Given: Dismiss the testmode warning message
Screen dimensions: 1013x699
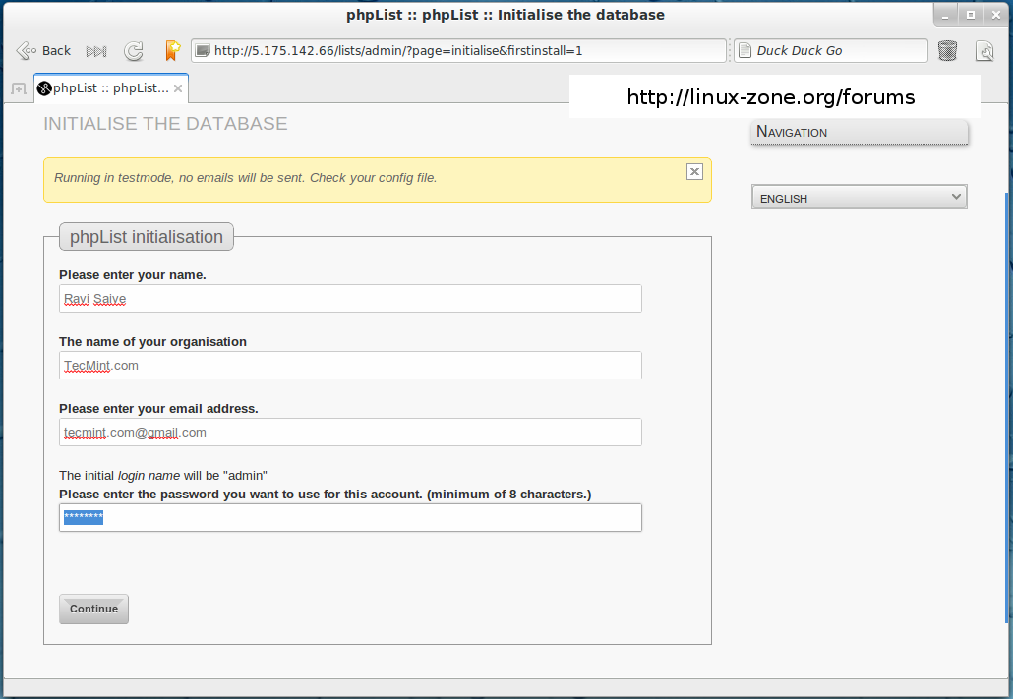Looking at the screenshot, I should [x=694, y=171].
